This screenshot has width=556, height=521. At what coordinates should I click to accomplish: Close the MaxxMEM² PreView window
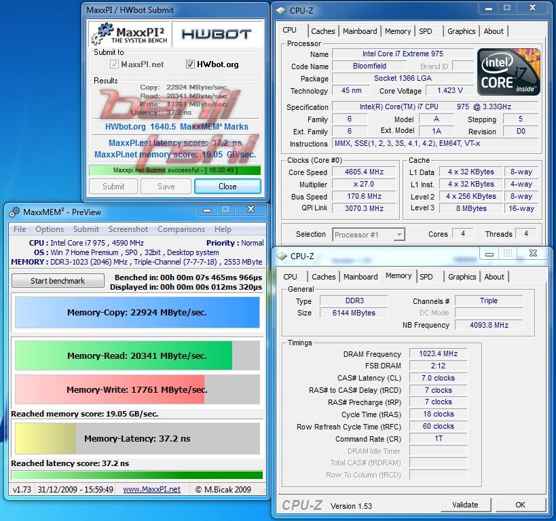pyautogui.click(x=251, y=210)
